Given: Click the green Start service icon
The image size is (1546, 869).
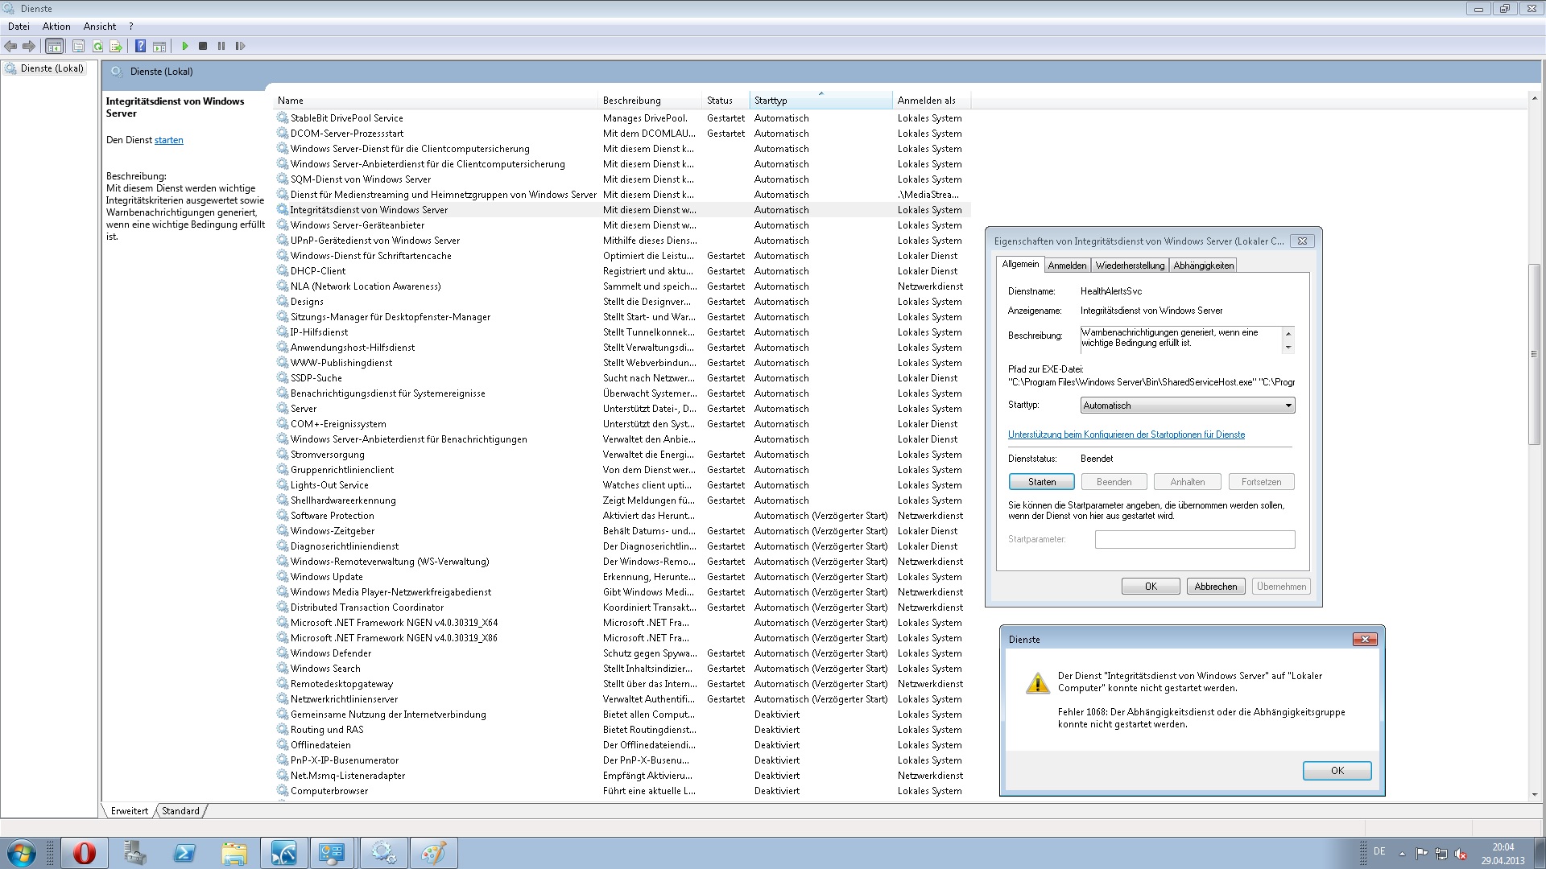Looking at the screenshot, I should coord(184,46).
